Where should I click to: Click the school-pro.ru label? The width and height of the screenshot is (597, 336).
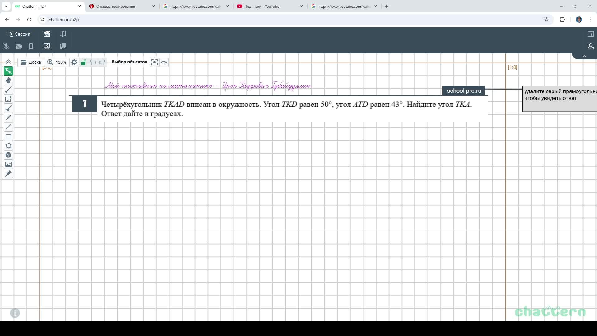463,91
